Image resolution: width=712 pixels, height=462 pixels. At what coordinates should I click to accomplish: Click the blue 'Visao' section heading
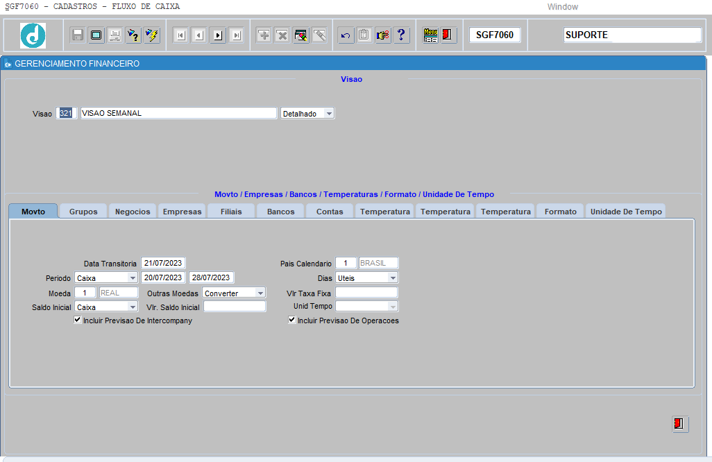(351, 79)
